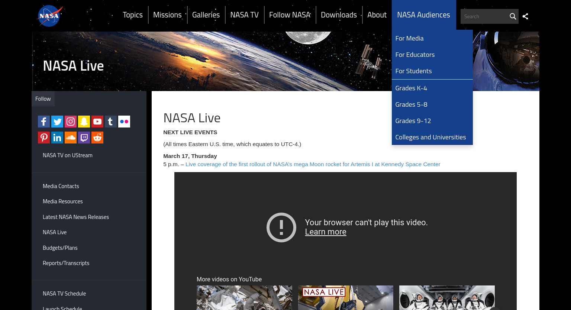Image resolution: width=571 pixels, height=310 pixels.
Task: Collapse the NASA Audiences dropdown
Action: pos(424,15)
